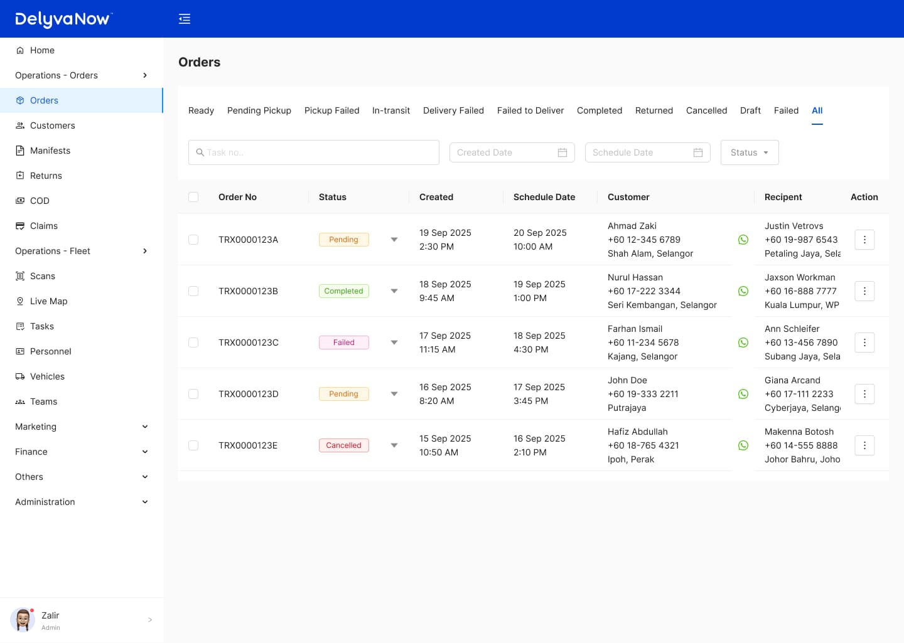This screenshot has width=904, height=643.
Task: Expand the Marketing menu
Action: pyautogui.click(x=82, y=427)
